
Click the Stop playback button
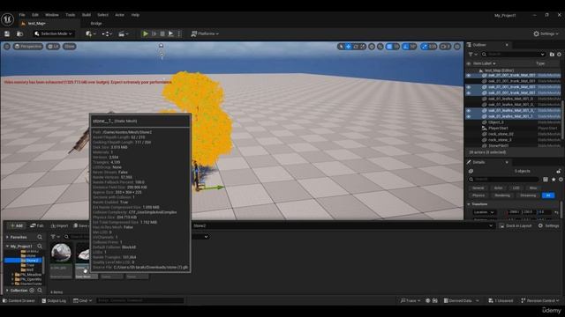pos(162,33)
